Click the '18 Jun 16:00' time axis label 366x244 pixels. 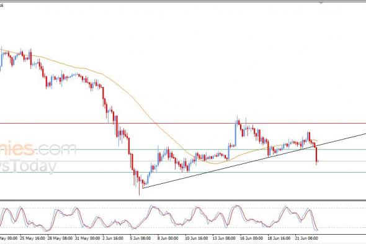pyautogui.click(x=279, y=238)
